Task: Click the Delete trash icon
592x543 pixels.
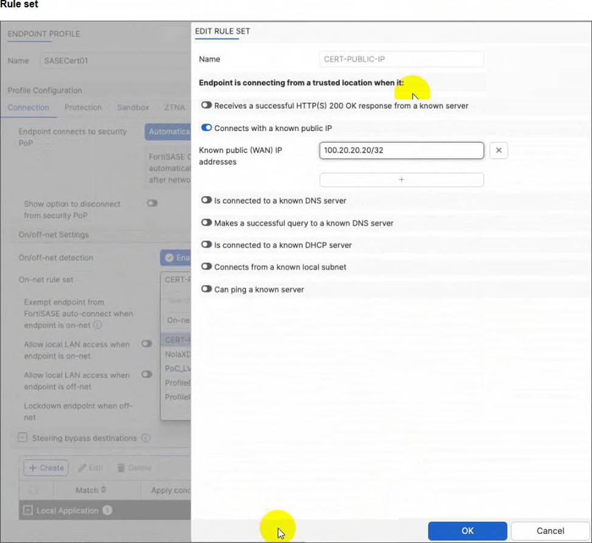Action: [121, 468]
